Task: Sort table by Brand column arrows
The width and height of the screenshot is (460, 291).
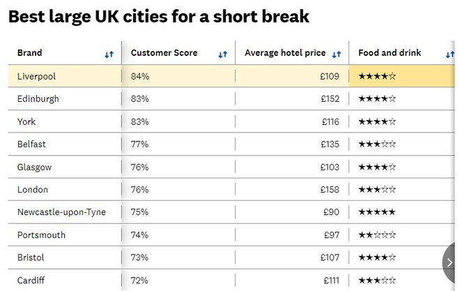Action: [109, 54]
